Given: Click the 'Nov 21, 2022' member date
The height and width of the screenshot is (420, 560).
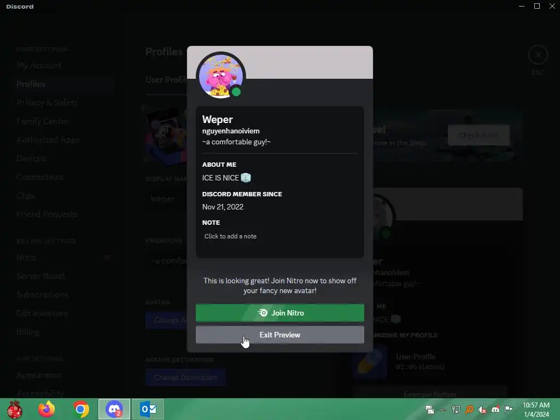Looking at the screenshot, I should [x=223, y=207].
